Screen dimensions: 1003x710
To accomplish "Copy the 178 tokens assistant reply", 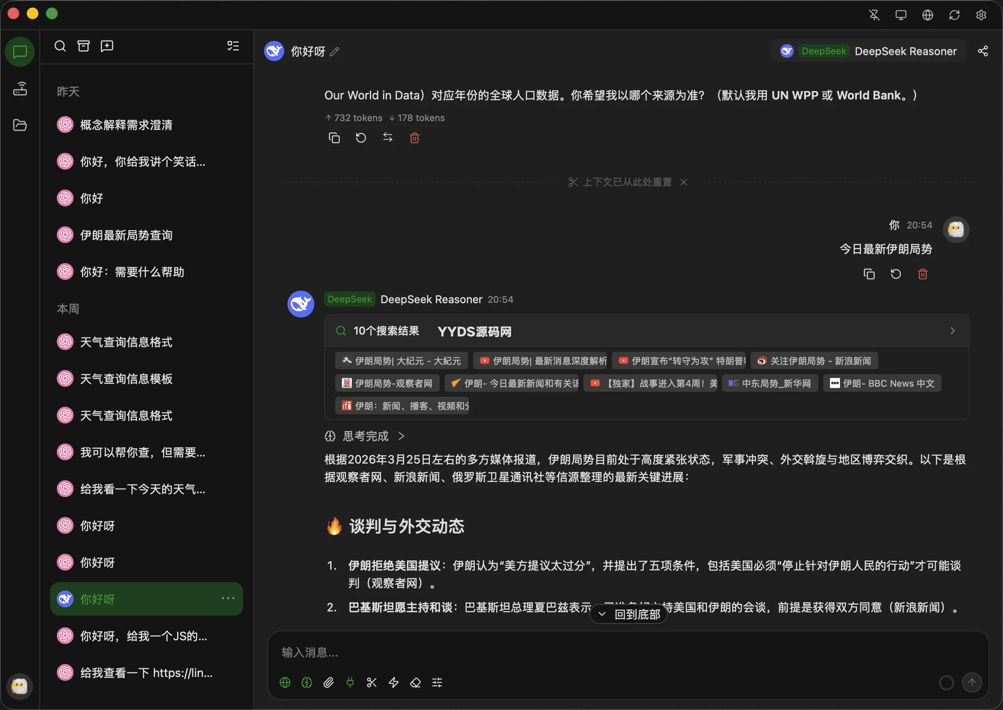I will [334, 138].
